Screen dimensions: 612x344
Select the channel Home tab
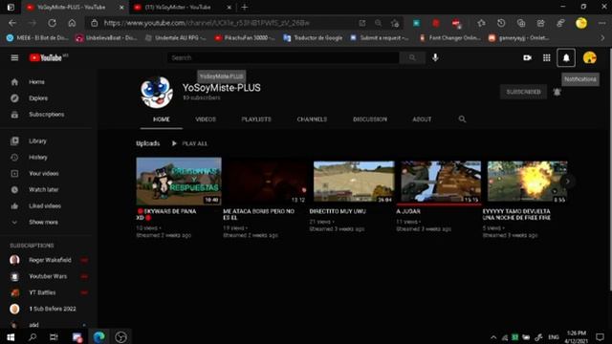pyautogui.click(x=162, y=119)
